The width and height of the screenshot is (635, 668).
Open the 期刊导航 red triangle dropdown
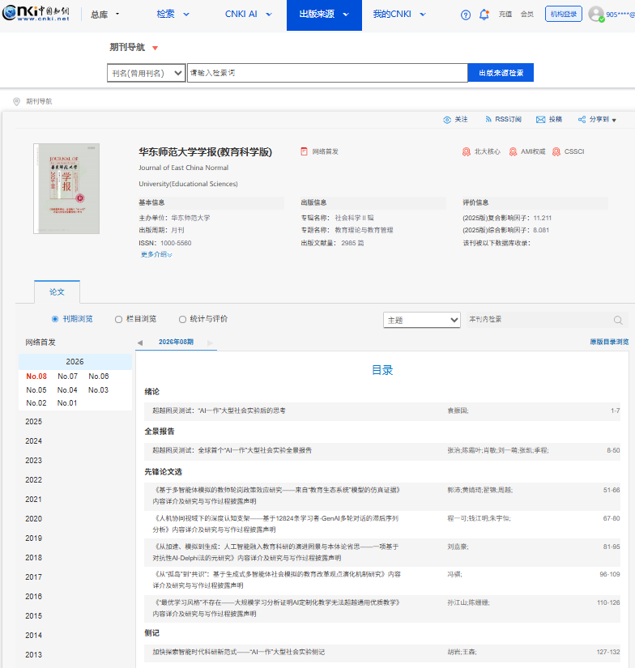click(x=156, y=48)
